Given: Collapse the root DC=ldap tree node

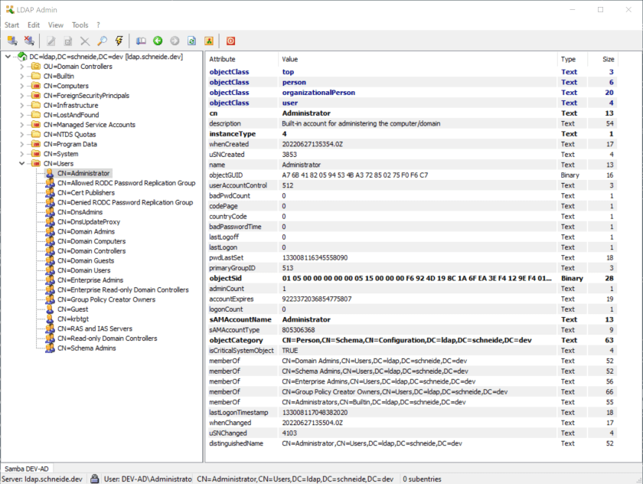Looking at the screenshot, I should 8,57.
